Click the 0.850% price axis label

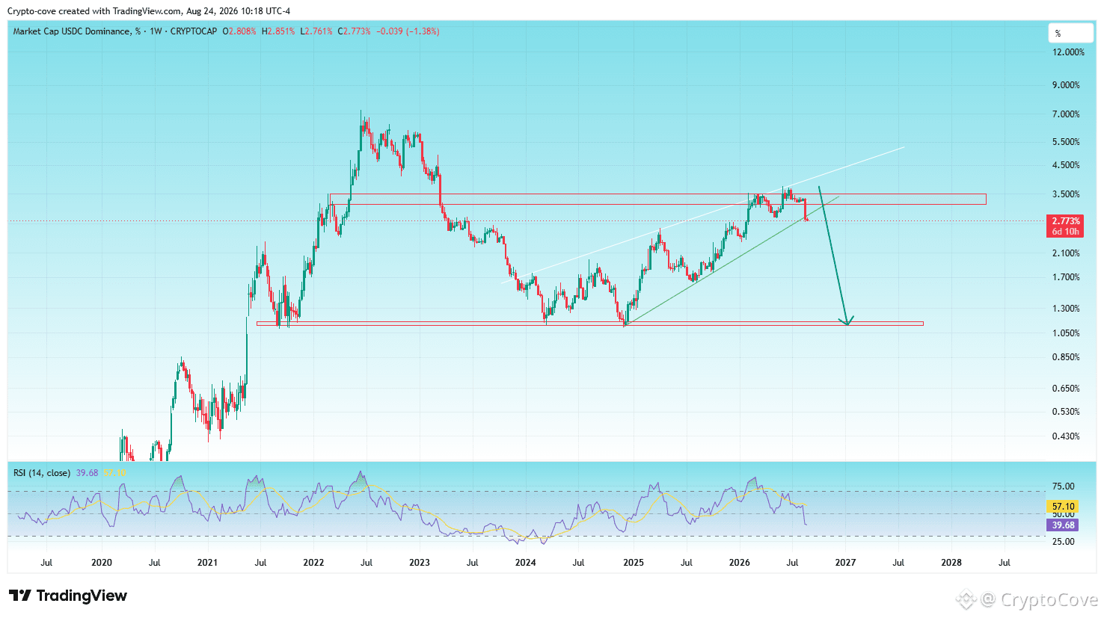click(1066, 357)
